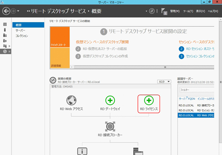The width and height of the screenshot is (222, 155).
Task: Select Remote Desktop Services sidebar icon
Action: point(5,52)
